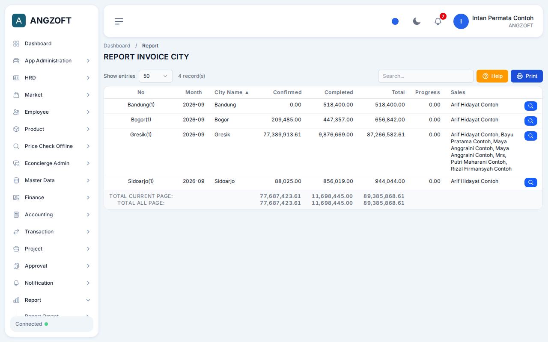View details for the Sidoarjo row
Image resolution: width=548 pixels, height=342 pixels.
tap(531, 183)
